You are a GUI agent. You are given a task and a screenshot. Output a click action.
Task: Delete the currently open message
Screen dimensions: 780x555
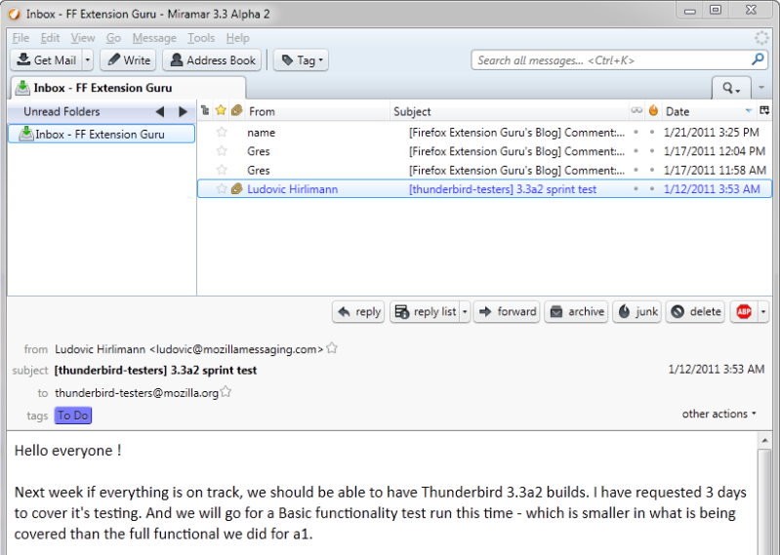[x=695, y=312]
